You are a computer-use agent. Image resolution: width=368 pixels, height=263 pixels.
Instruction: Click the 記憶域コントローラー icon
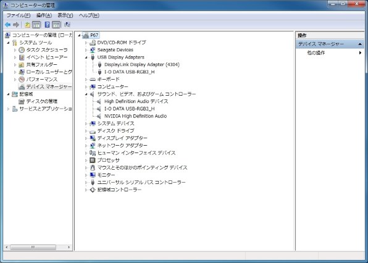(x=93, y=190)
